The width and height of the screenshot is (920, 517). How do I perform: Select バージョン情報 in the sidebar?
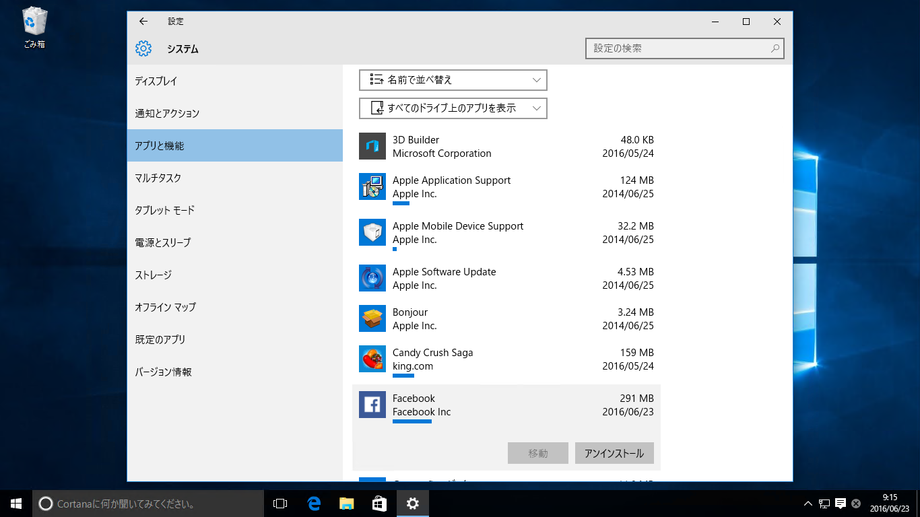(x=235, y=372)
